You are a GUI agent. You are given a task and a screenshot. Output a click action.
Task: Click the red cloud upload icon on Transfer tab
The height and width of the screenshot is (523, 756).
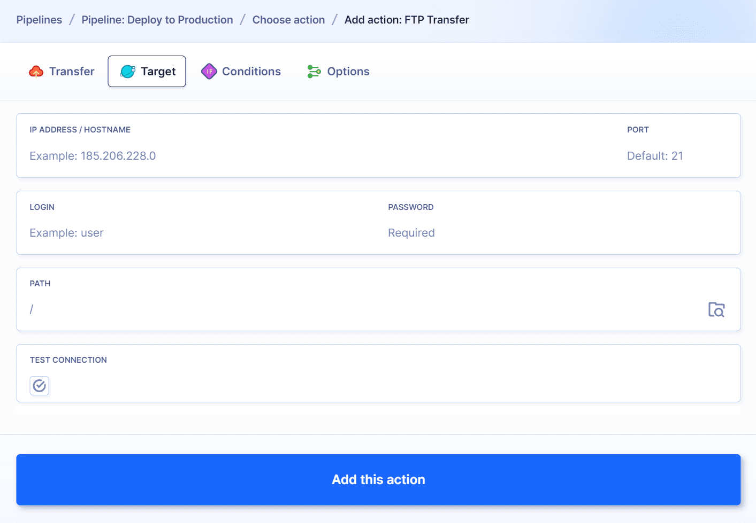[36, 71]
